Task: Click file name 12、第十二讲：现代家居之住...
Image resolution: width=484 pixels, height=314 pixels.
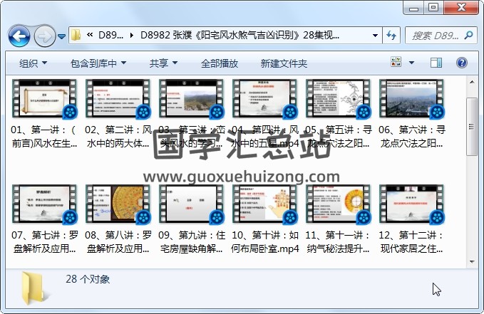Action: click(412, 242)
